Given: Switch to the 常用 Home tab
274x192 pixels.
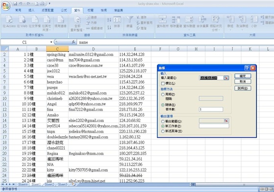Looking at the screenshot, I should point(18,10).
